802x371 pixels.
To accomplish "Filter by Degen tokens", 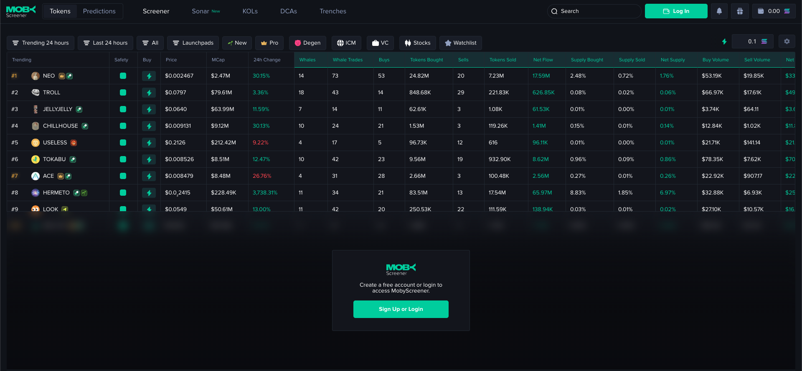I will coord(307,43).
